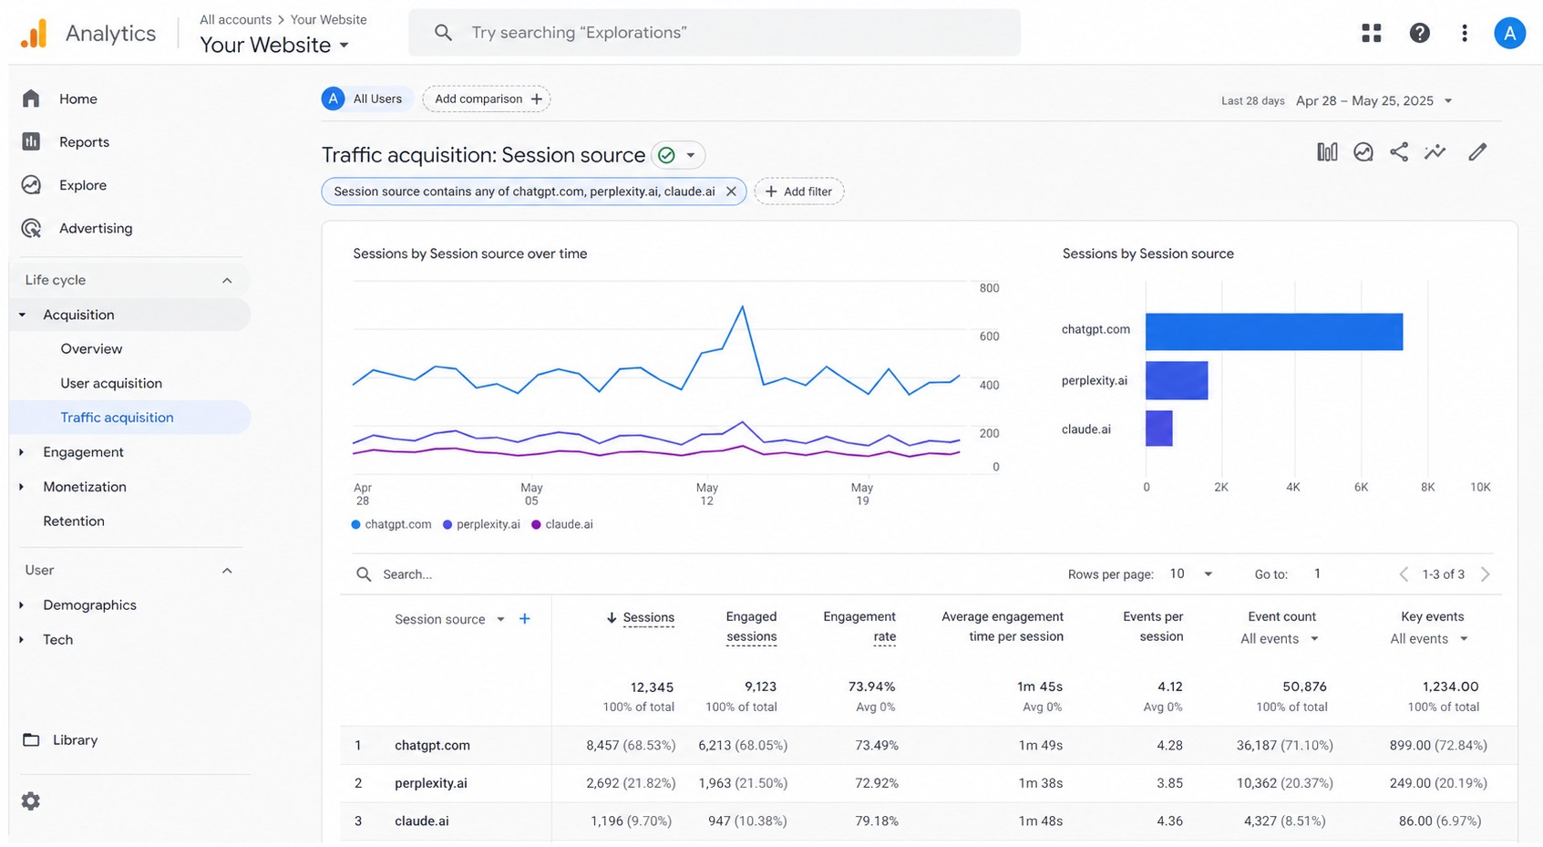Click the table search magnifier icon
The width and height of the screenshot is (1543, 847).
pyautogui.click(x=364, y=574)
